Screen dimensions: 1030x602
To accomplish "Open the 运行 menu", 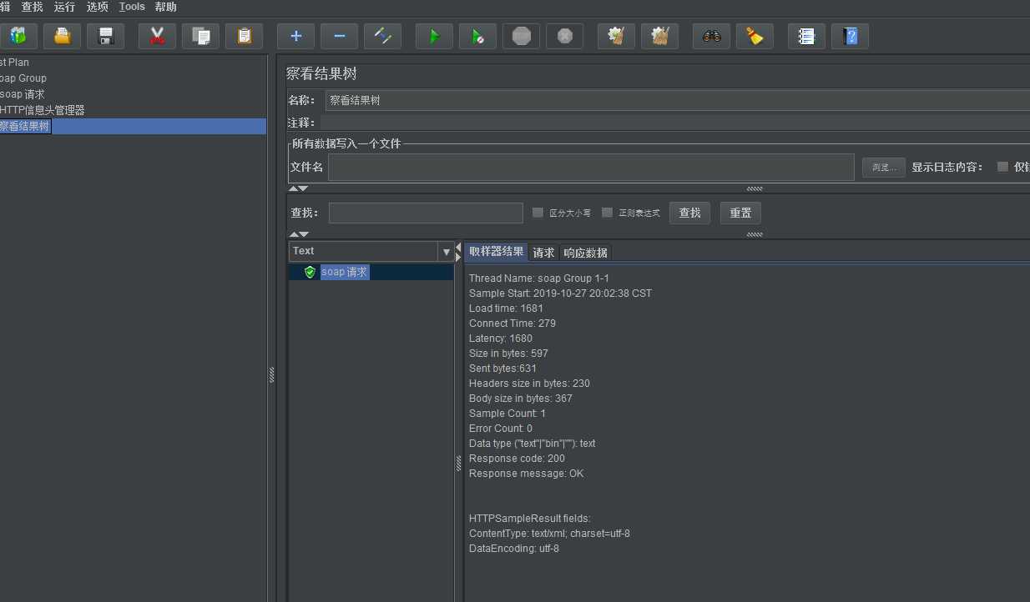I will pyautogui.click(x=64, y=7).
